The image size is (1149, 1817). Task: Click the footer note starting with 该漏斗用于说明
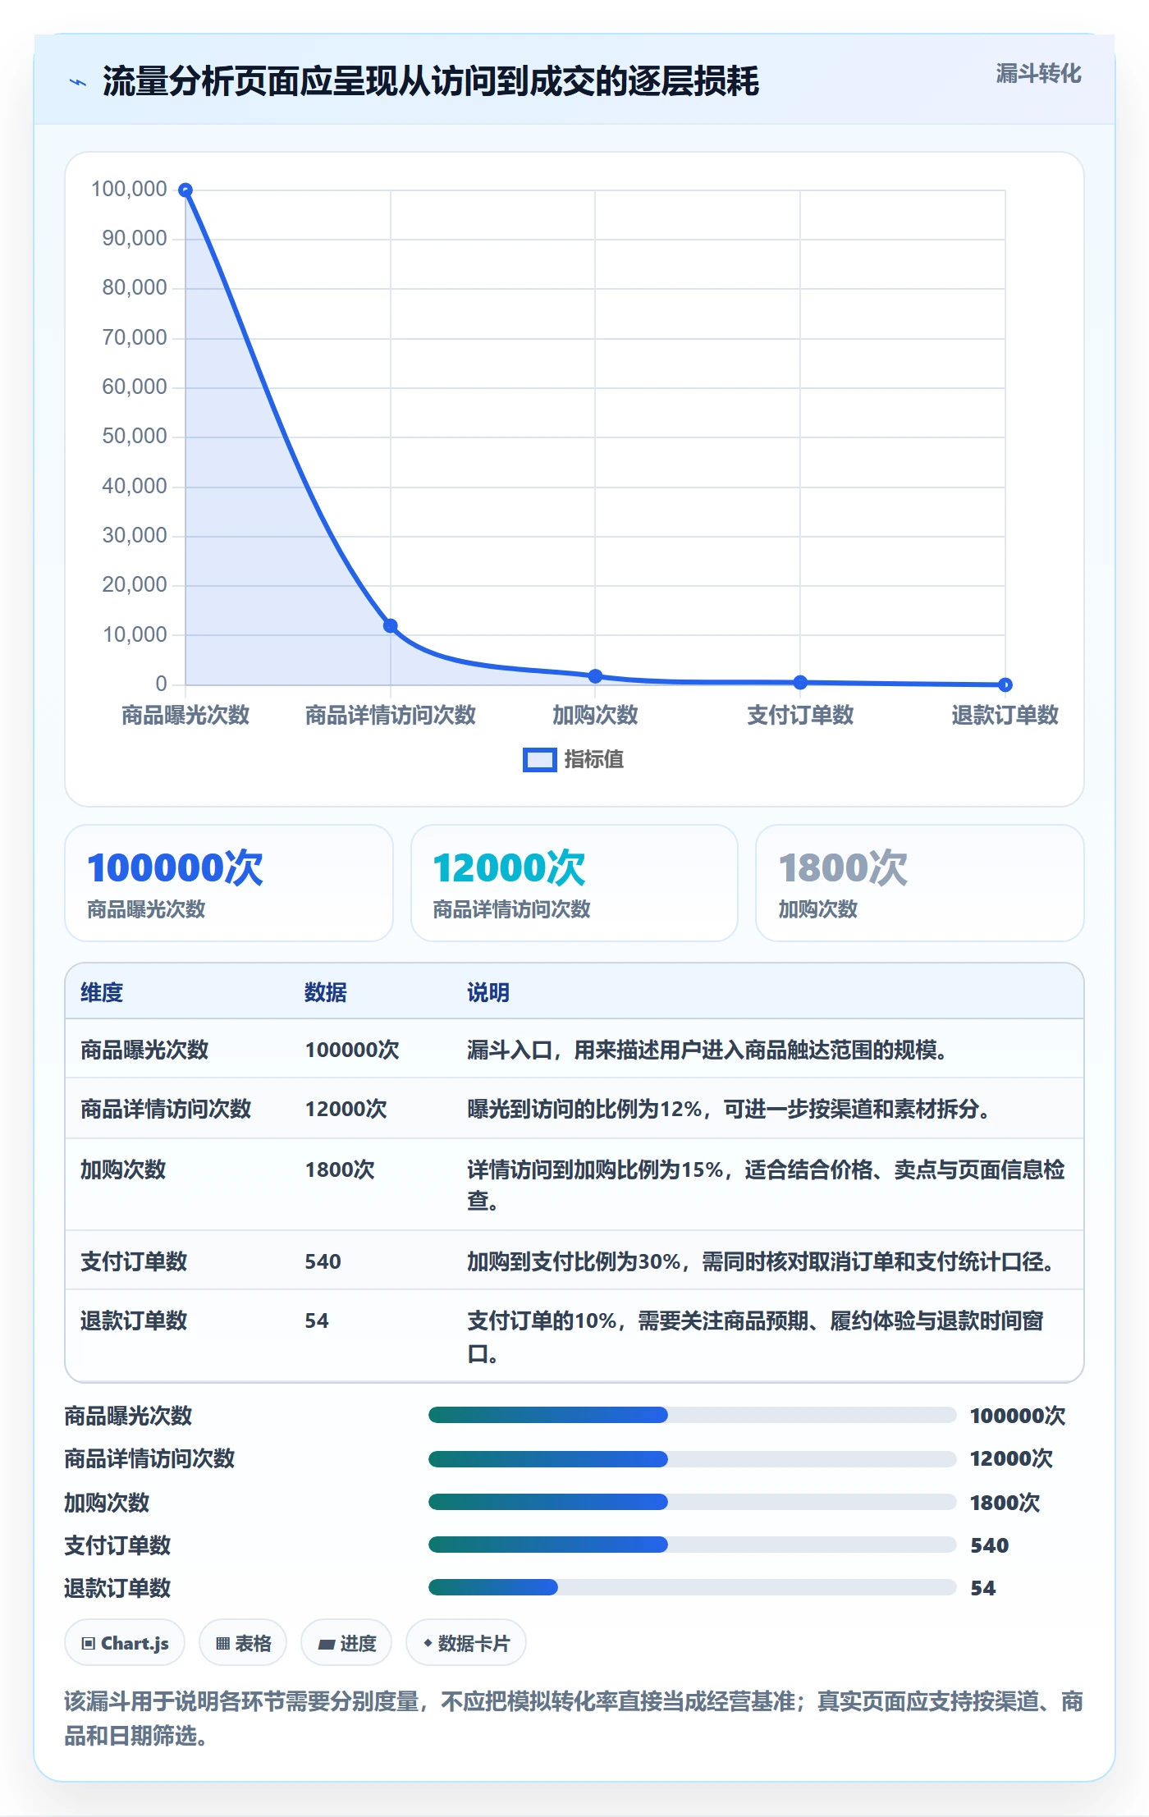[574, 1719]
